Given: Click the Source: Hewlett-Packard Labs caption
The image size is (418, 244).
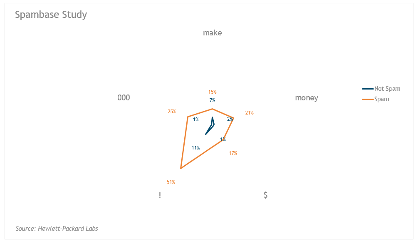Looking at the screenshot, I should point(57,229).
